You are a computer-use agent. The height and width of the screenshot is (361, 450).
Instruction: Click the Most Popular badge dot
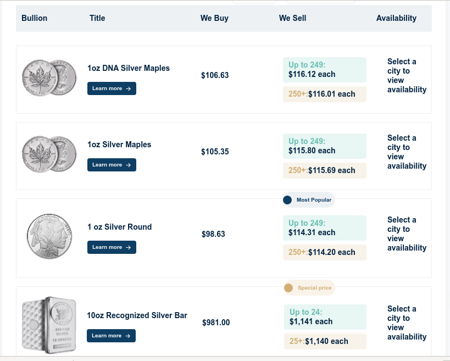coord(287,200)
